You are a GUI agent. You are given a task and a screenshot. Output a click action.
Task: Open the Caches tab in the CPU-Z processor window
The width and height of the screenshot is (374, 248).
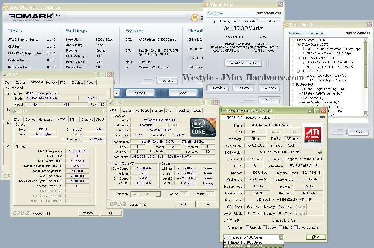[x=127, y=111]
